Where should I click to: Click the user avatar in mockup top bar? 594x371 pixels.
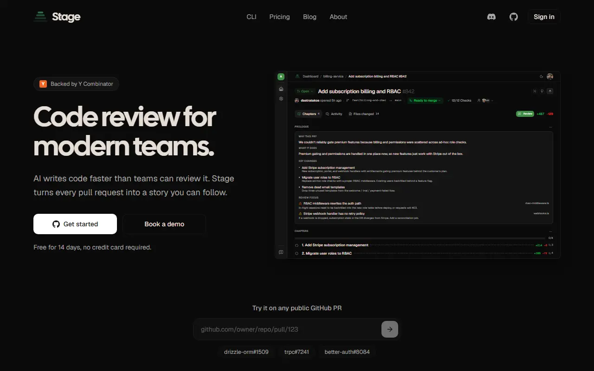[x=550, y=77]
